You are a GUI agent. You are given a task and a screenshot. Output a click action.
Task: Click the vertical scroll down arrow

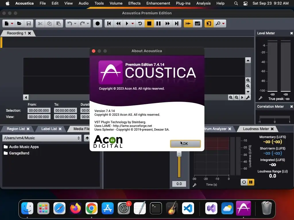click(x=248, y=92)
